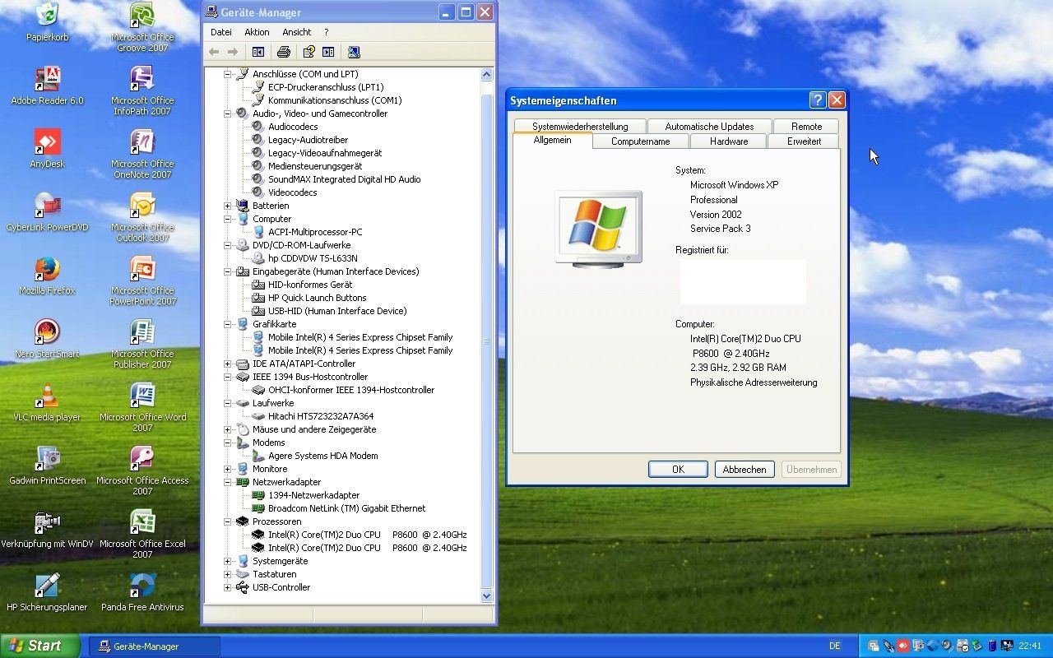The image size is (1053, 658).
Task: Select Gadwin PrintScreen desktop icon
Action: [x=47, y=466]
